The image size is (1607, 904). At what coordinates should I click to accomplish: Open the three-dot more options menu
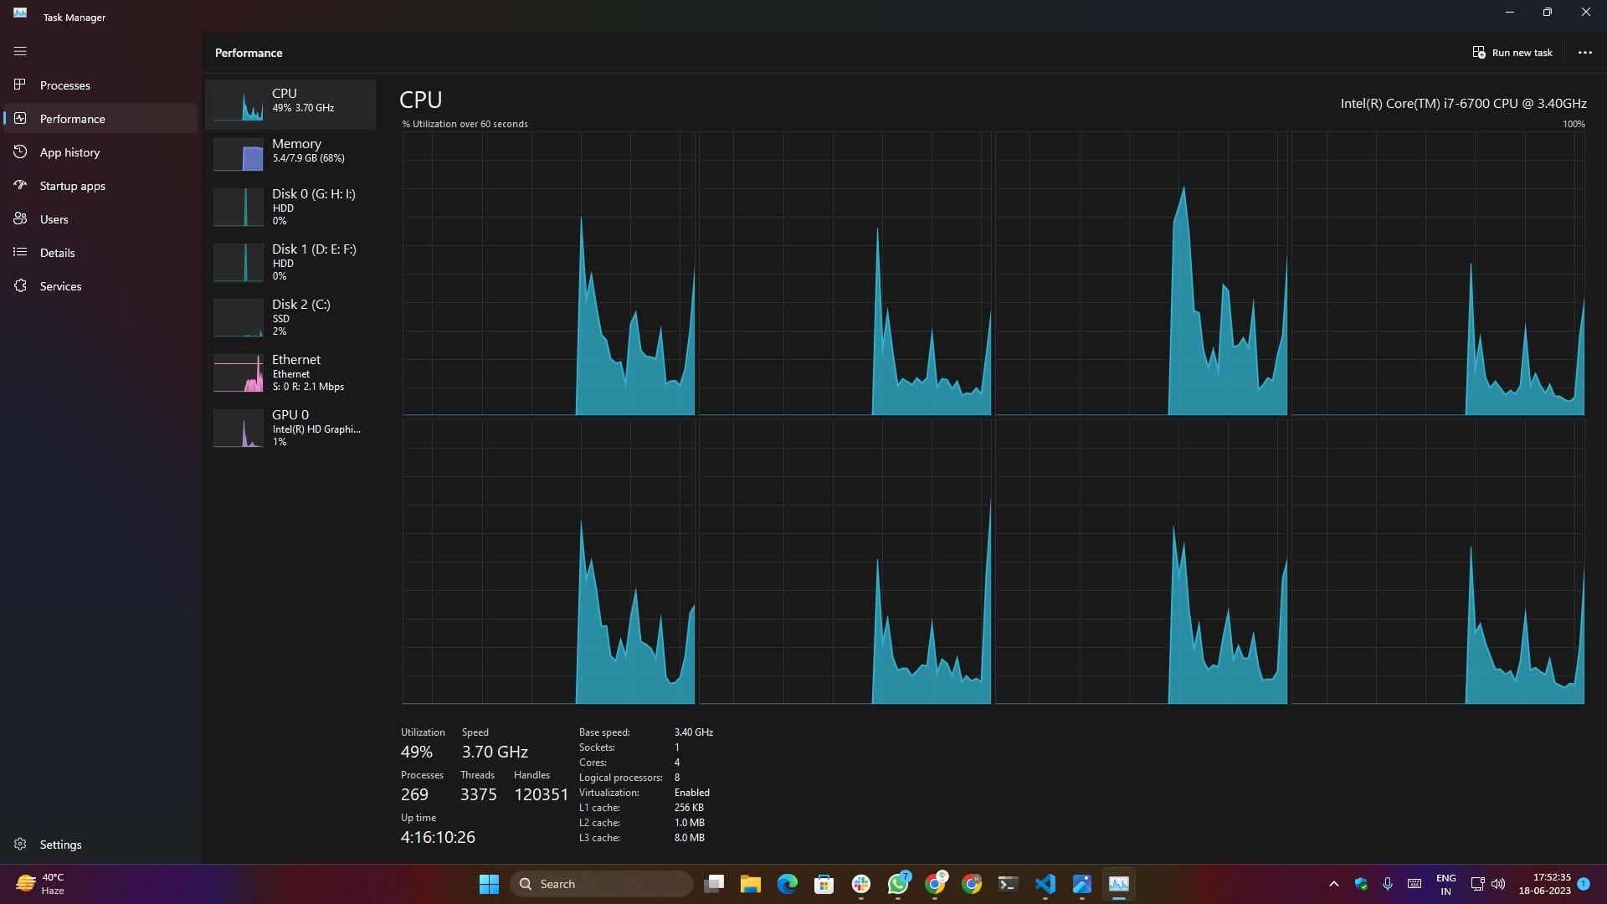pyautogui.click(x=1584, y=52)
